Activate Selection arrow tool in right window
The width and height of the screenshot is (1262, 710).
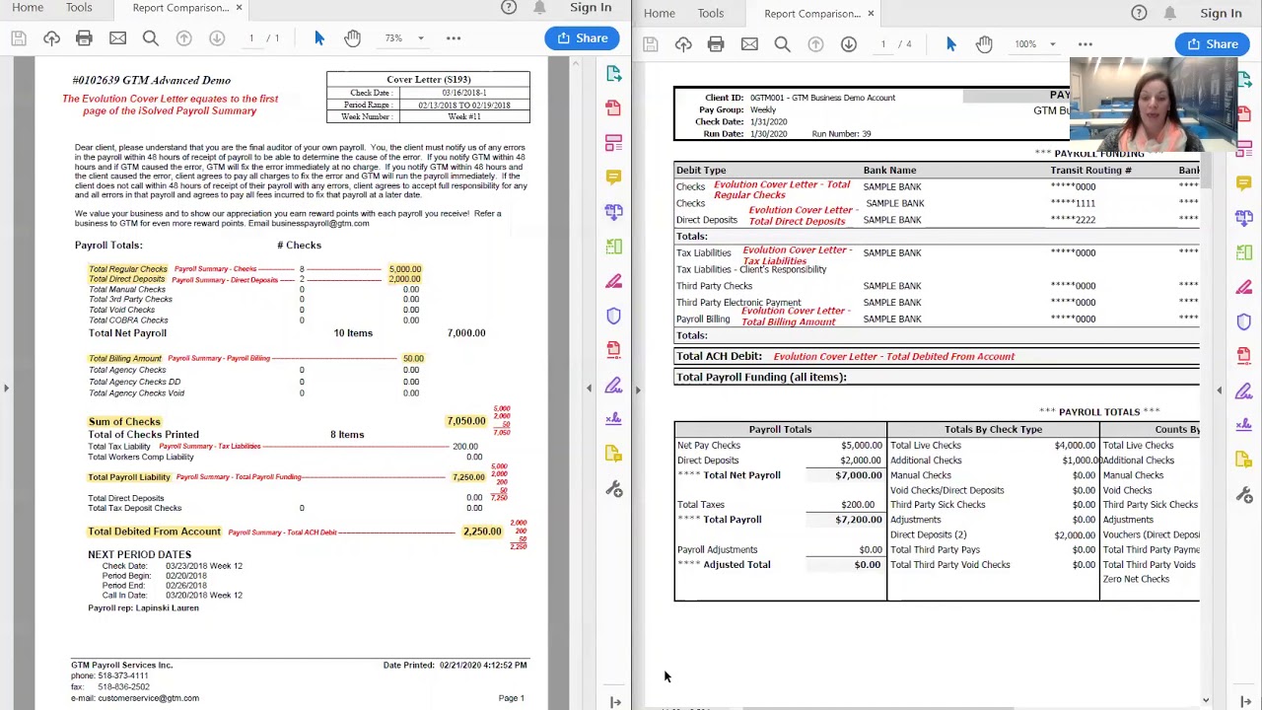pyautogui.click(x=951, y=44)
